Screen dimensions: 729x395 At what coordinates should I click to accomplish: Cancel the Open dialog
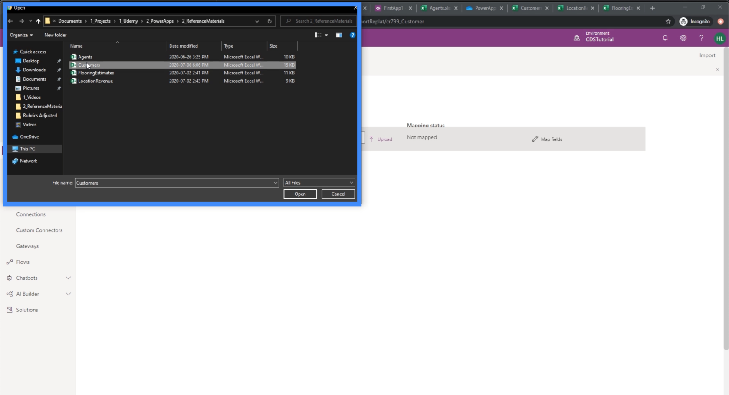click(x=338, y=194)
